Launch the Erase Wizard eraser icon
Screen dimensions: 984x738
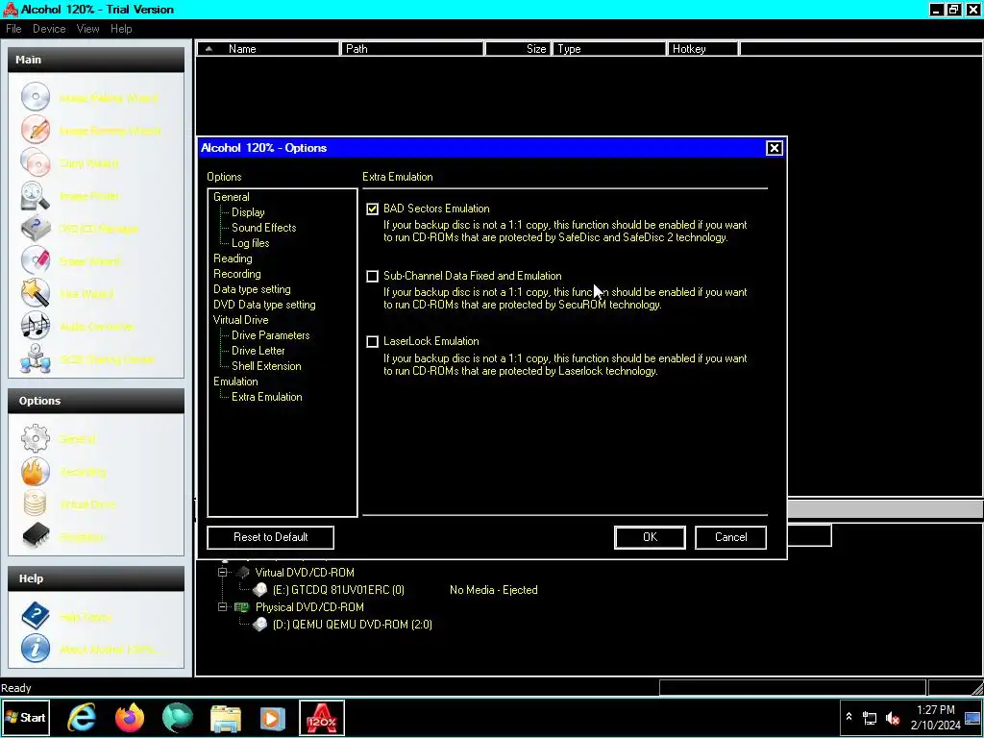(36, 260)
